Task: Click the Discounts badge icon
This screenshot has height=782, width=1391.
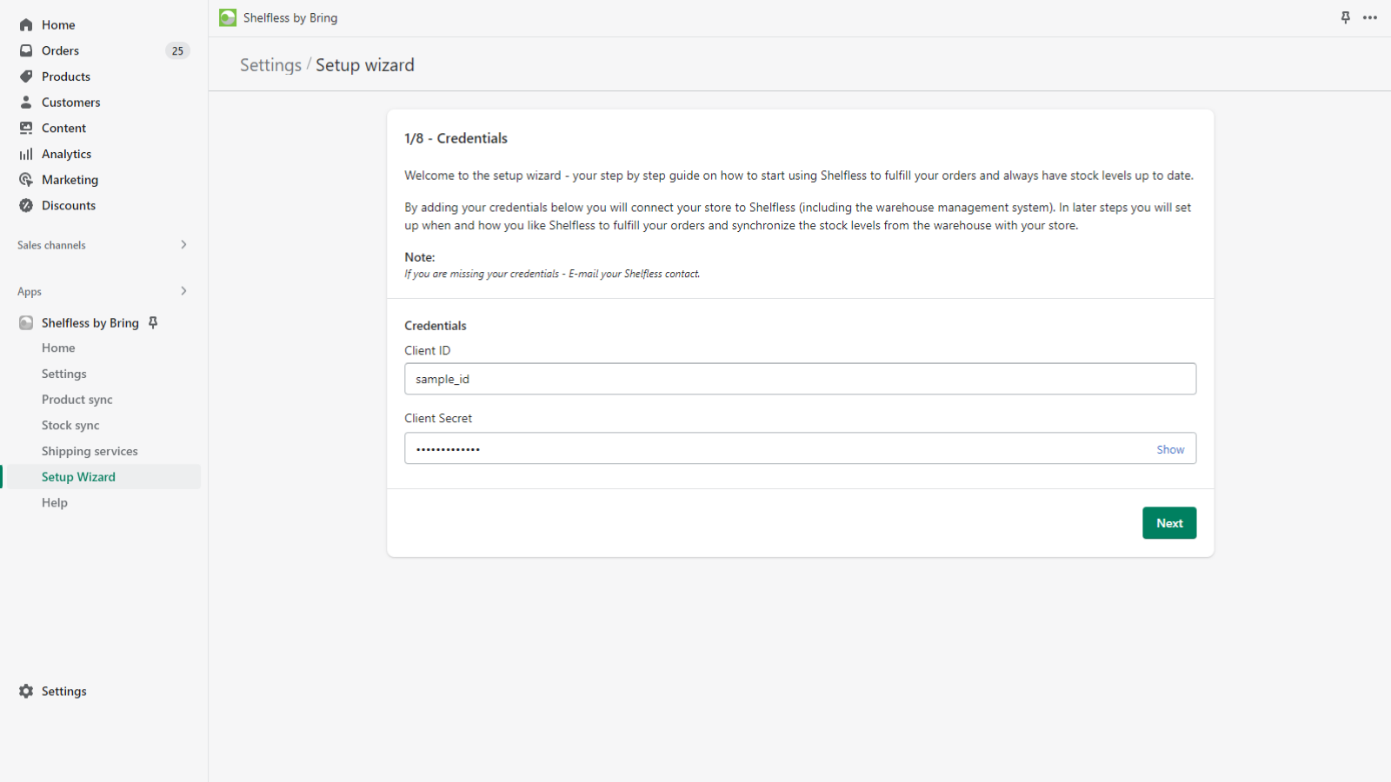Action: click(26, 205)
